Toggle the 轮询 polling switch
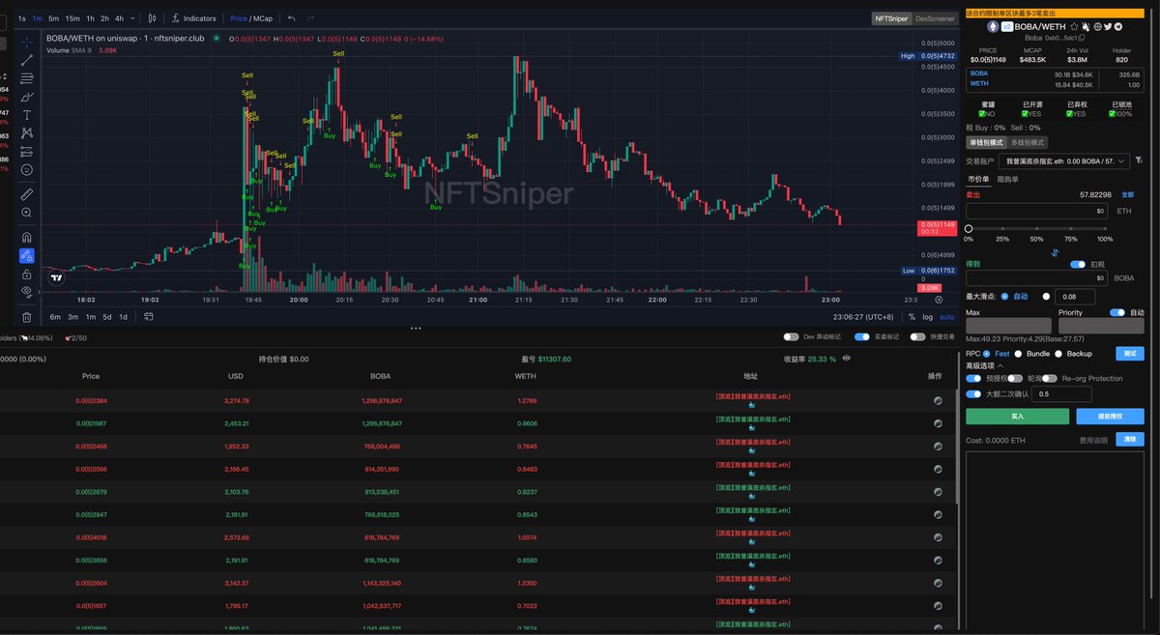This screenshot has width=1160, height=635. [x=1015, y=379]
